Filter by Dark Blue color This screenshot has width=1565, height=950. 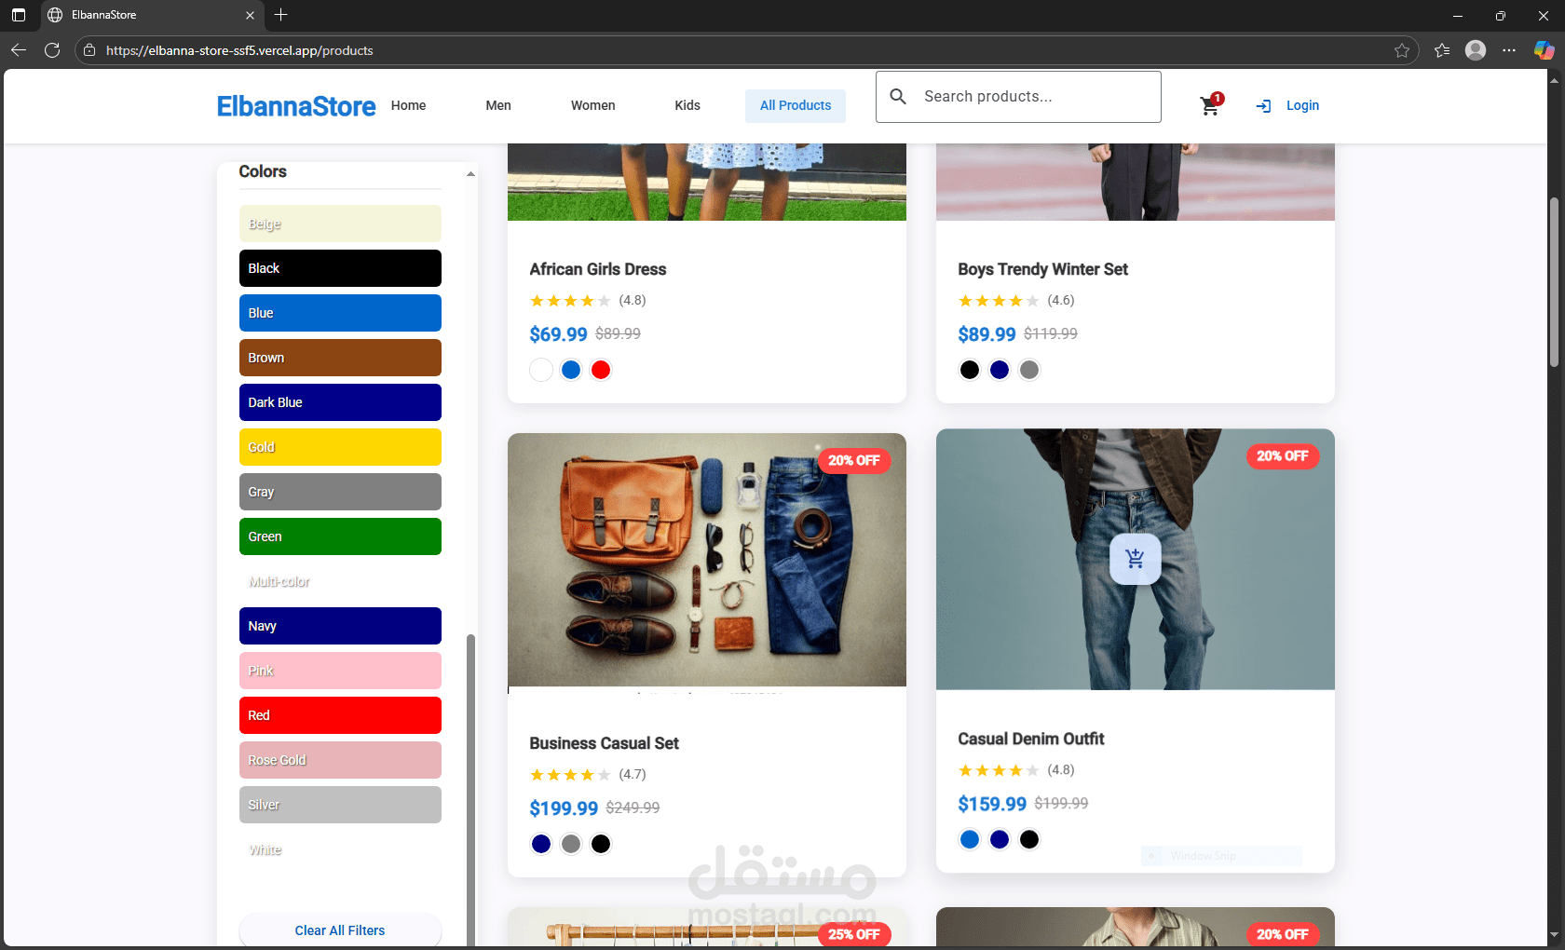[340, 402]
